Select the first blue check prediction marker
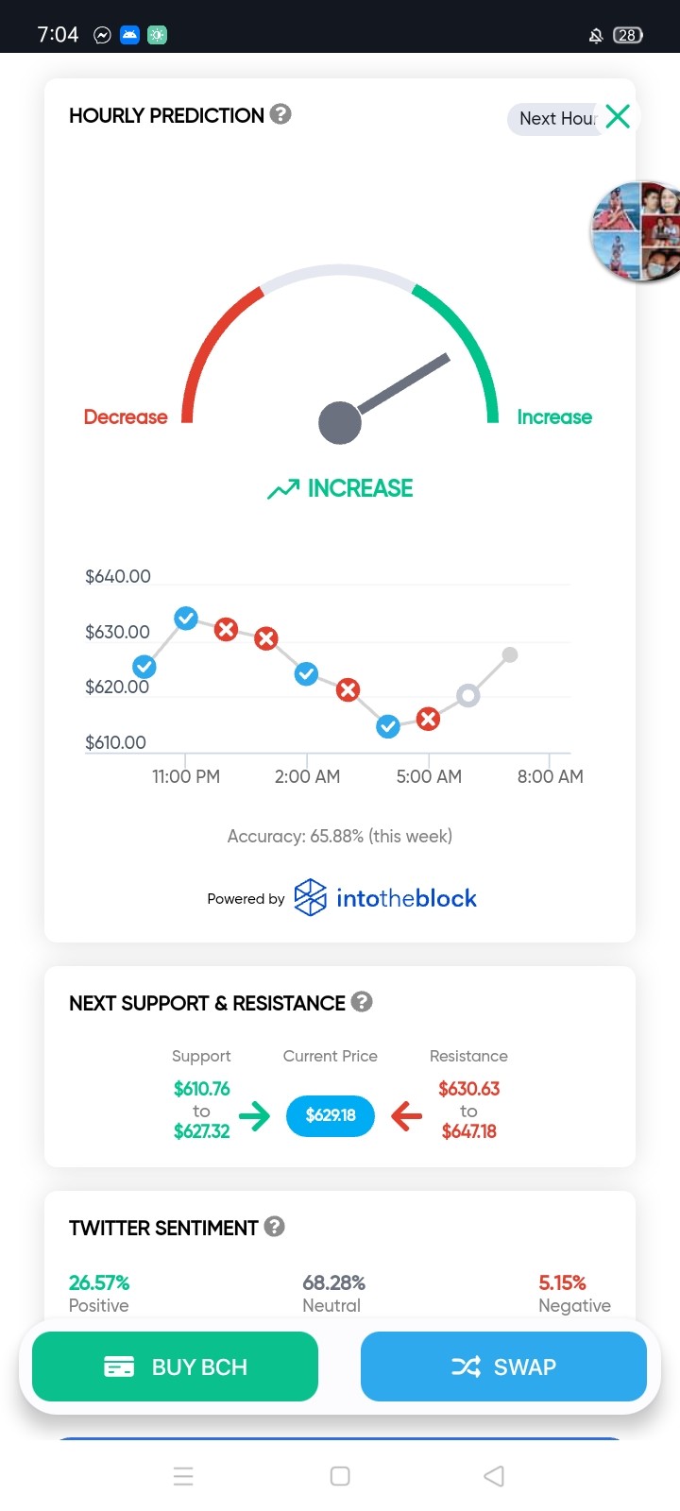The width and height of the screenshot is (680, 1511). [x=144, y=667]
